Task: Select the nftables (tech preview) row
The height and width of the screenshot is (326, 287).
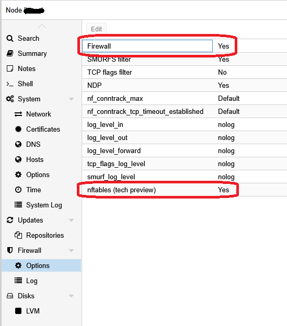Action: pyautogui.click(x=185, y=190)
